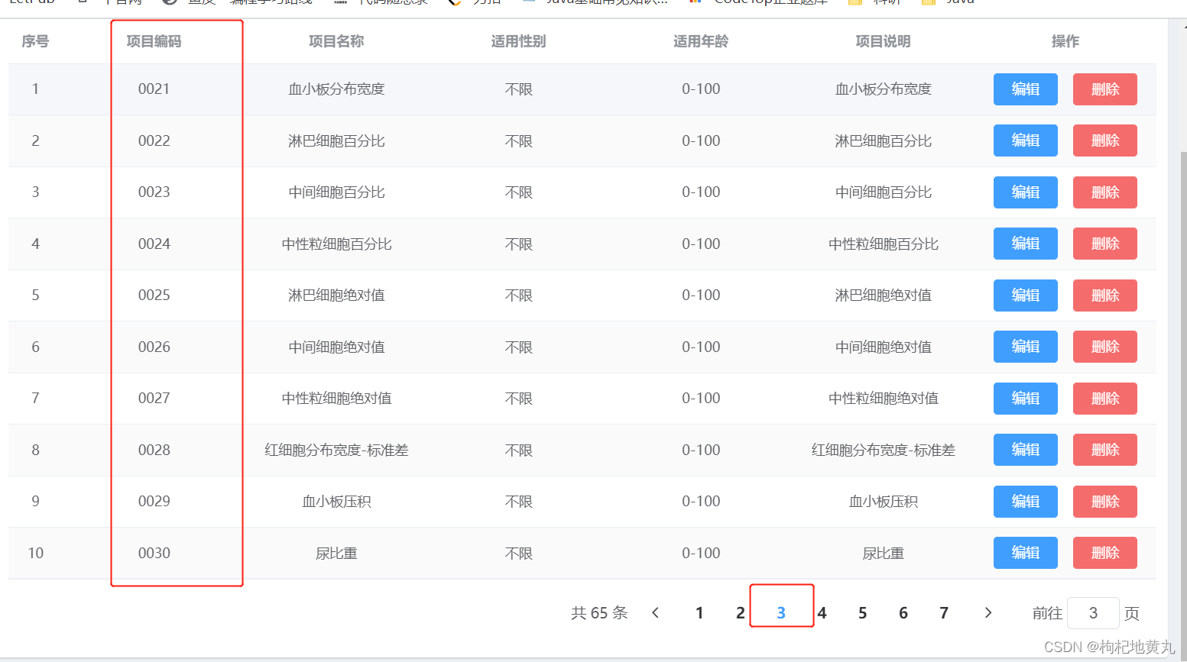Viewport: 1187px width, 662px height.
Task: Select current page 3 in pagination
Action: point(781,613)
